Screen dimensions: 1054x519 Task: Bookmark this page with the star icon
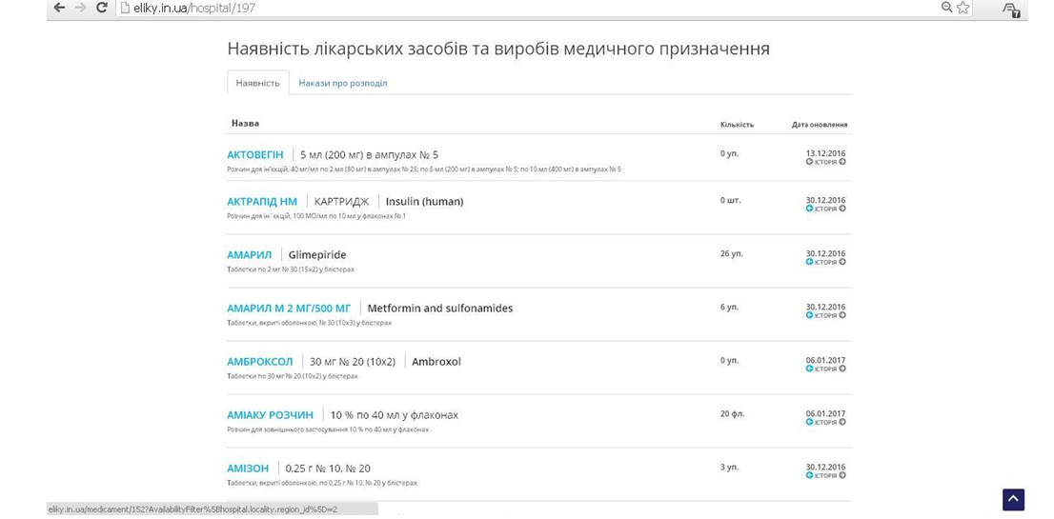click(x=963, y=9)
